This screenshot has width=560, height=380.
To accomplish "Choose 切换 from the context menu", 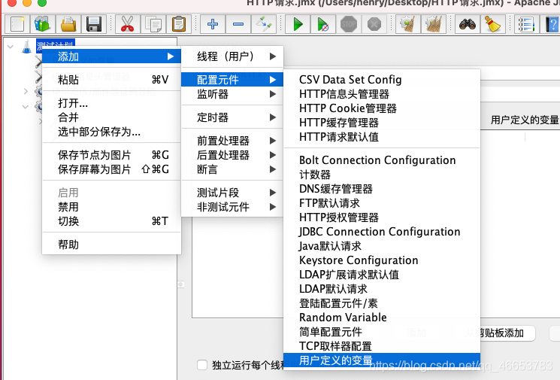I will tap(111, 221).
